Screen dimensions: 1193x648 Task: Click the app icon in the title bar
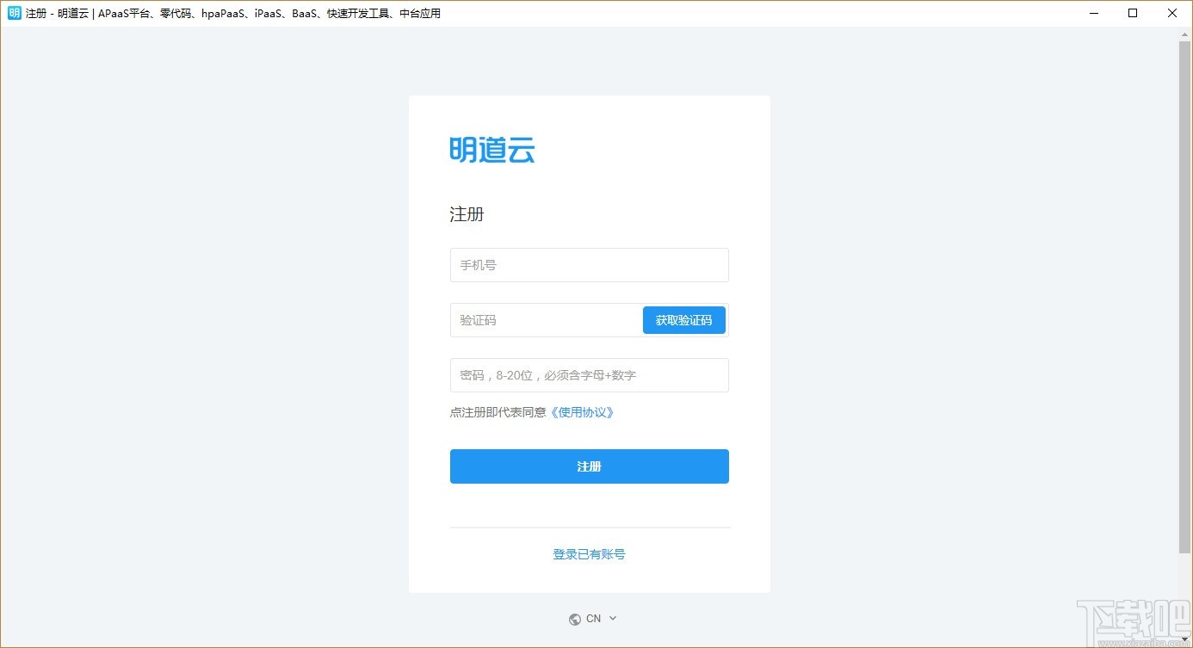click(15, 13)
